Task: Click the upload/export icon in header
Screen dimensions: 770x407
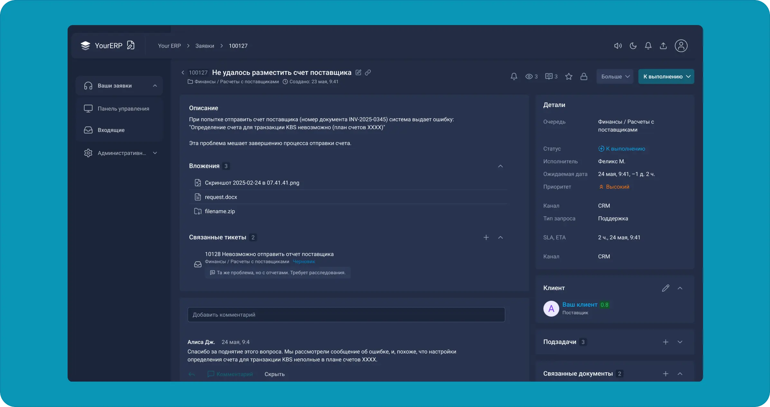Action: 663,46
